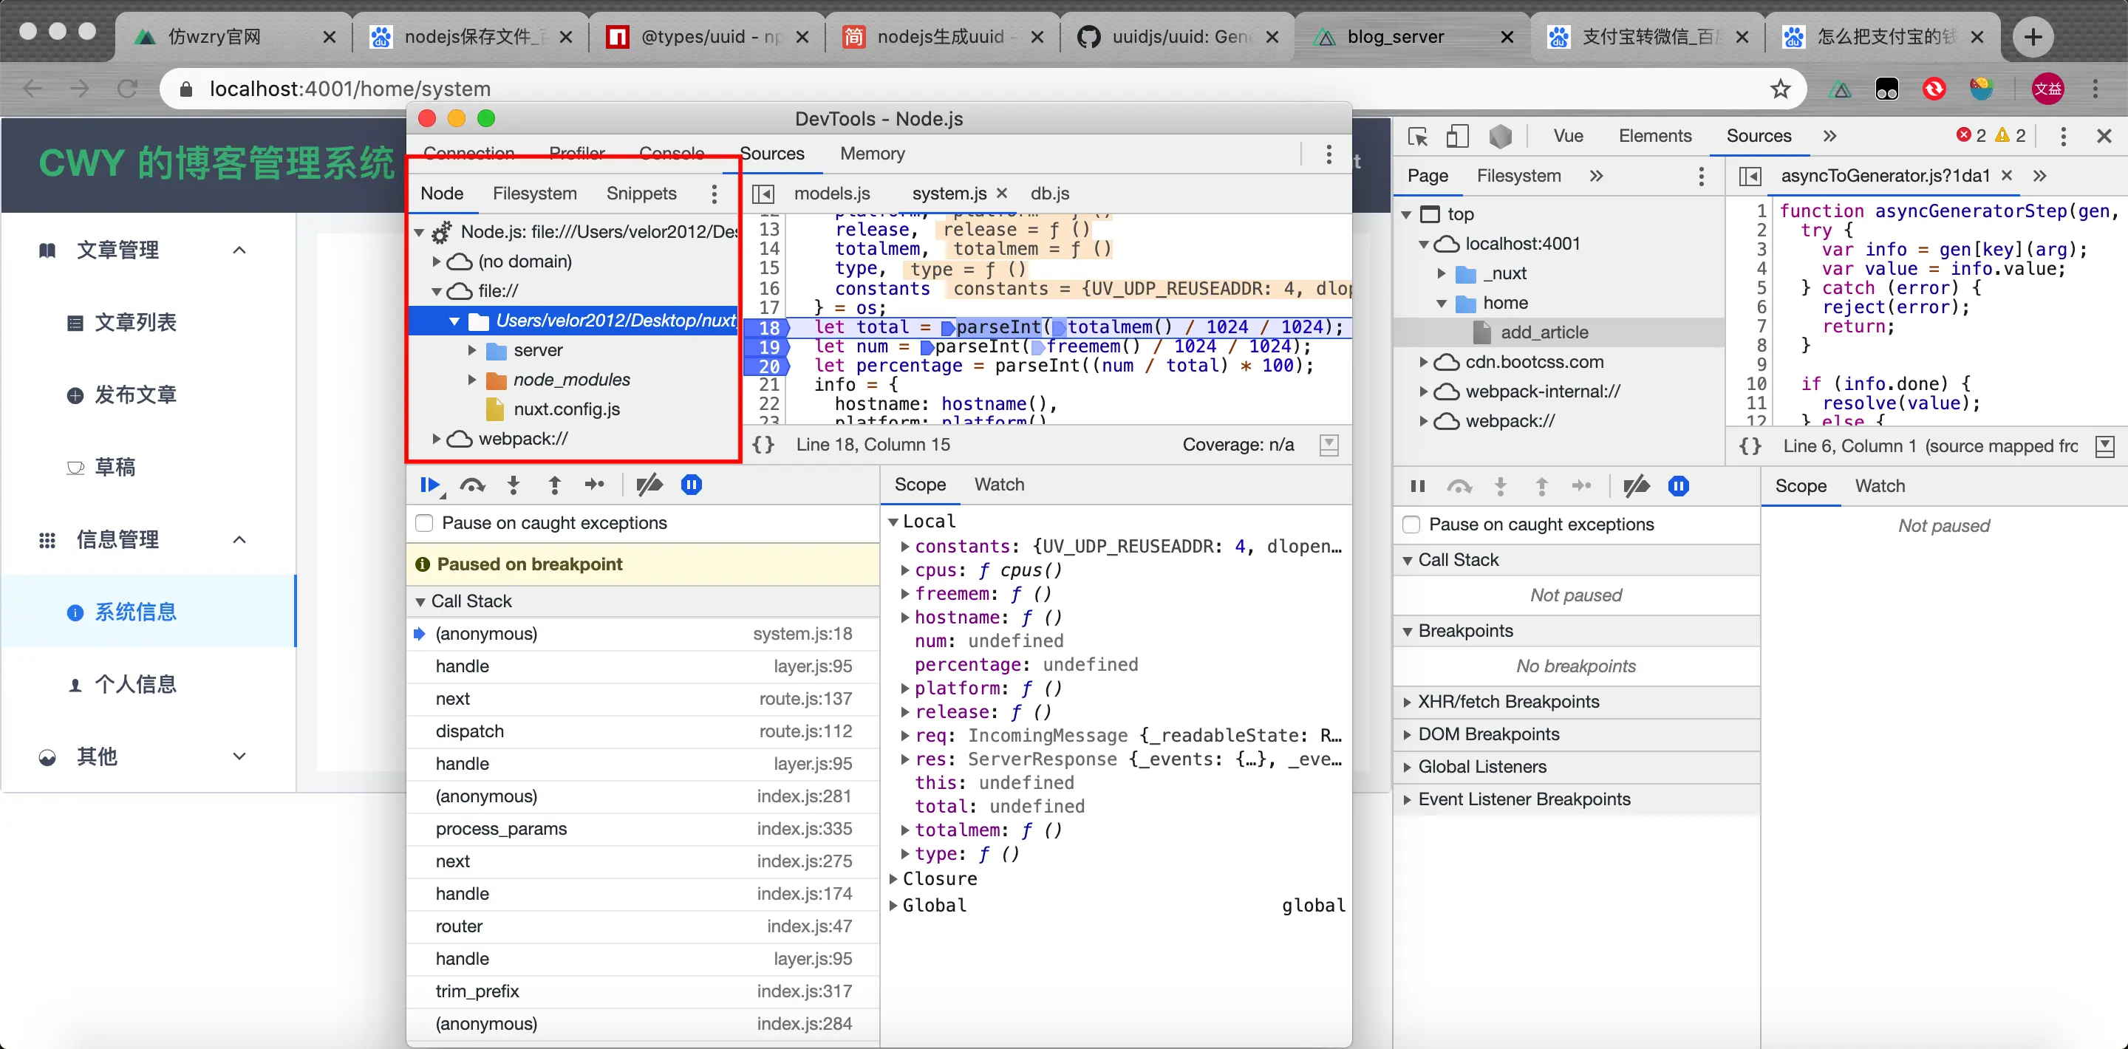Click Step into next function call
This screenshot has height=1049, width=2128.
[513, 485]
